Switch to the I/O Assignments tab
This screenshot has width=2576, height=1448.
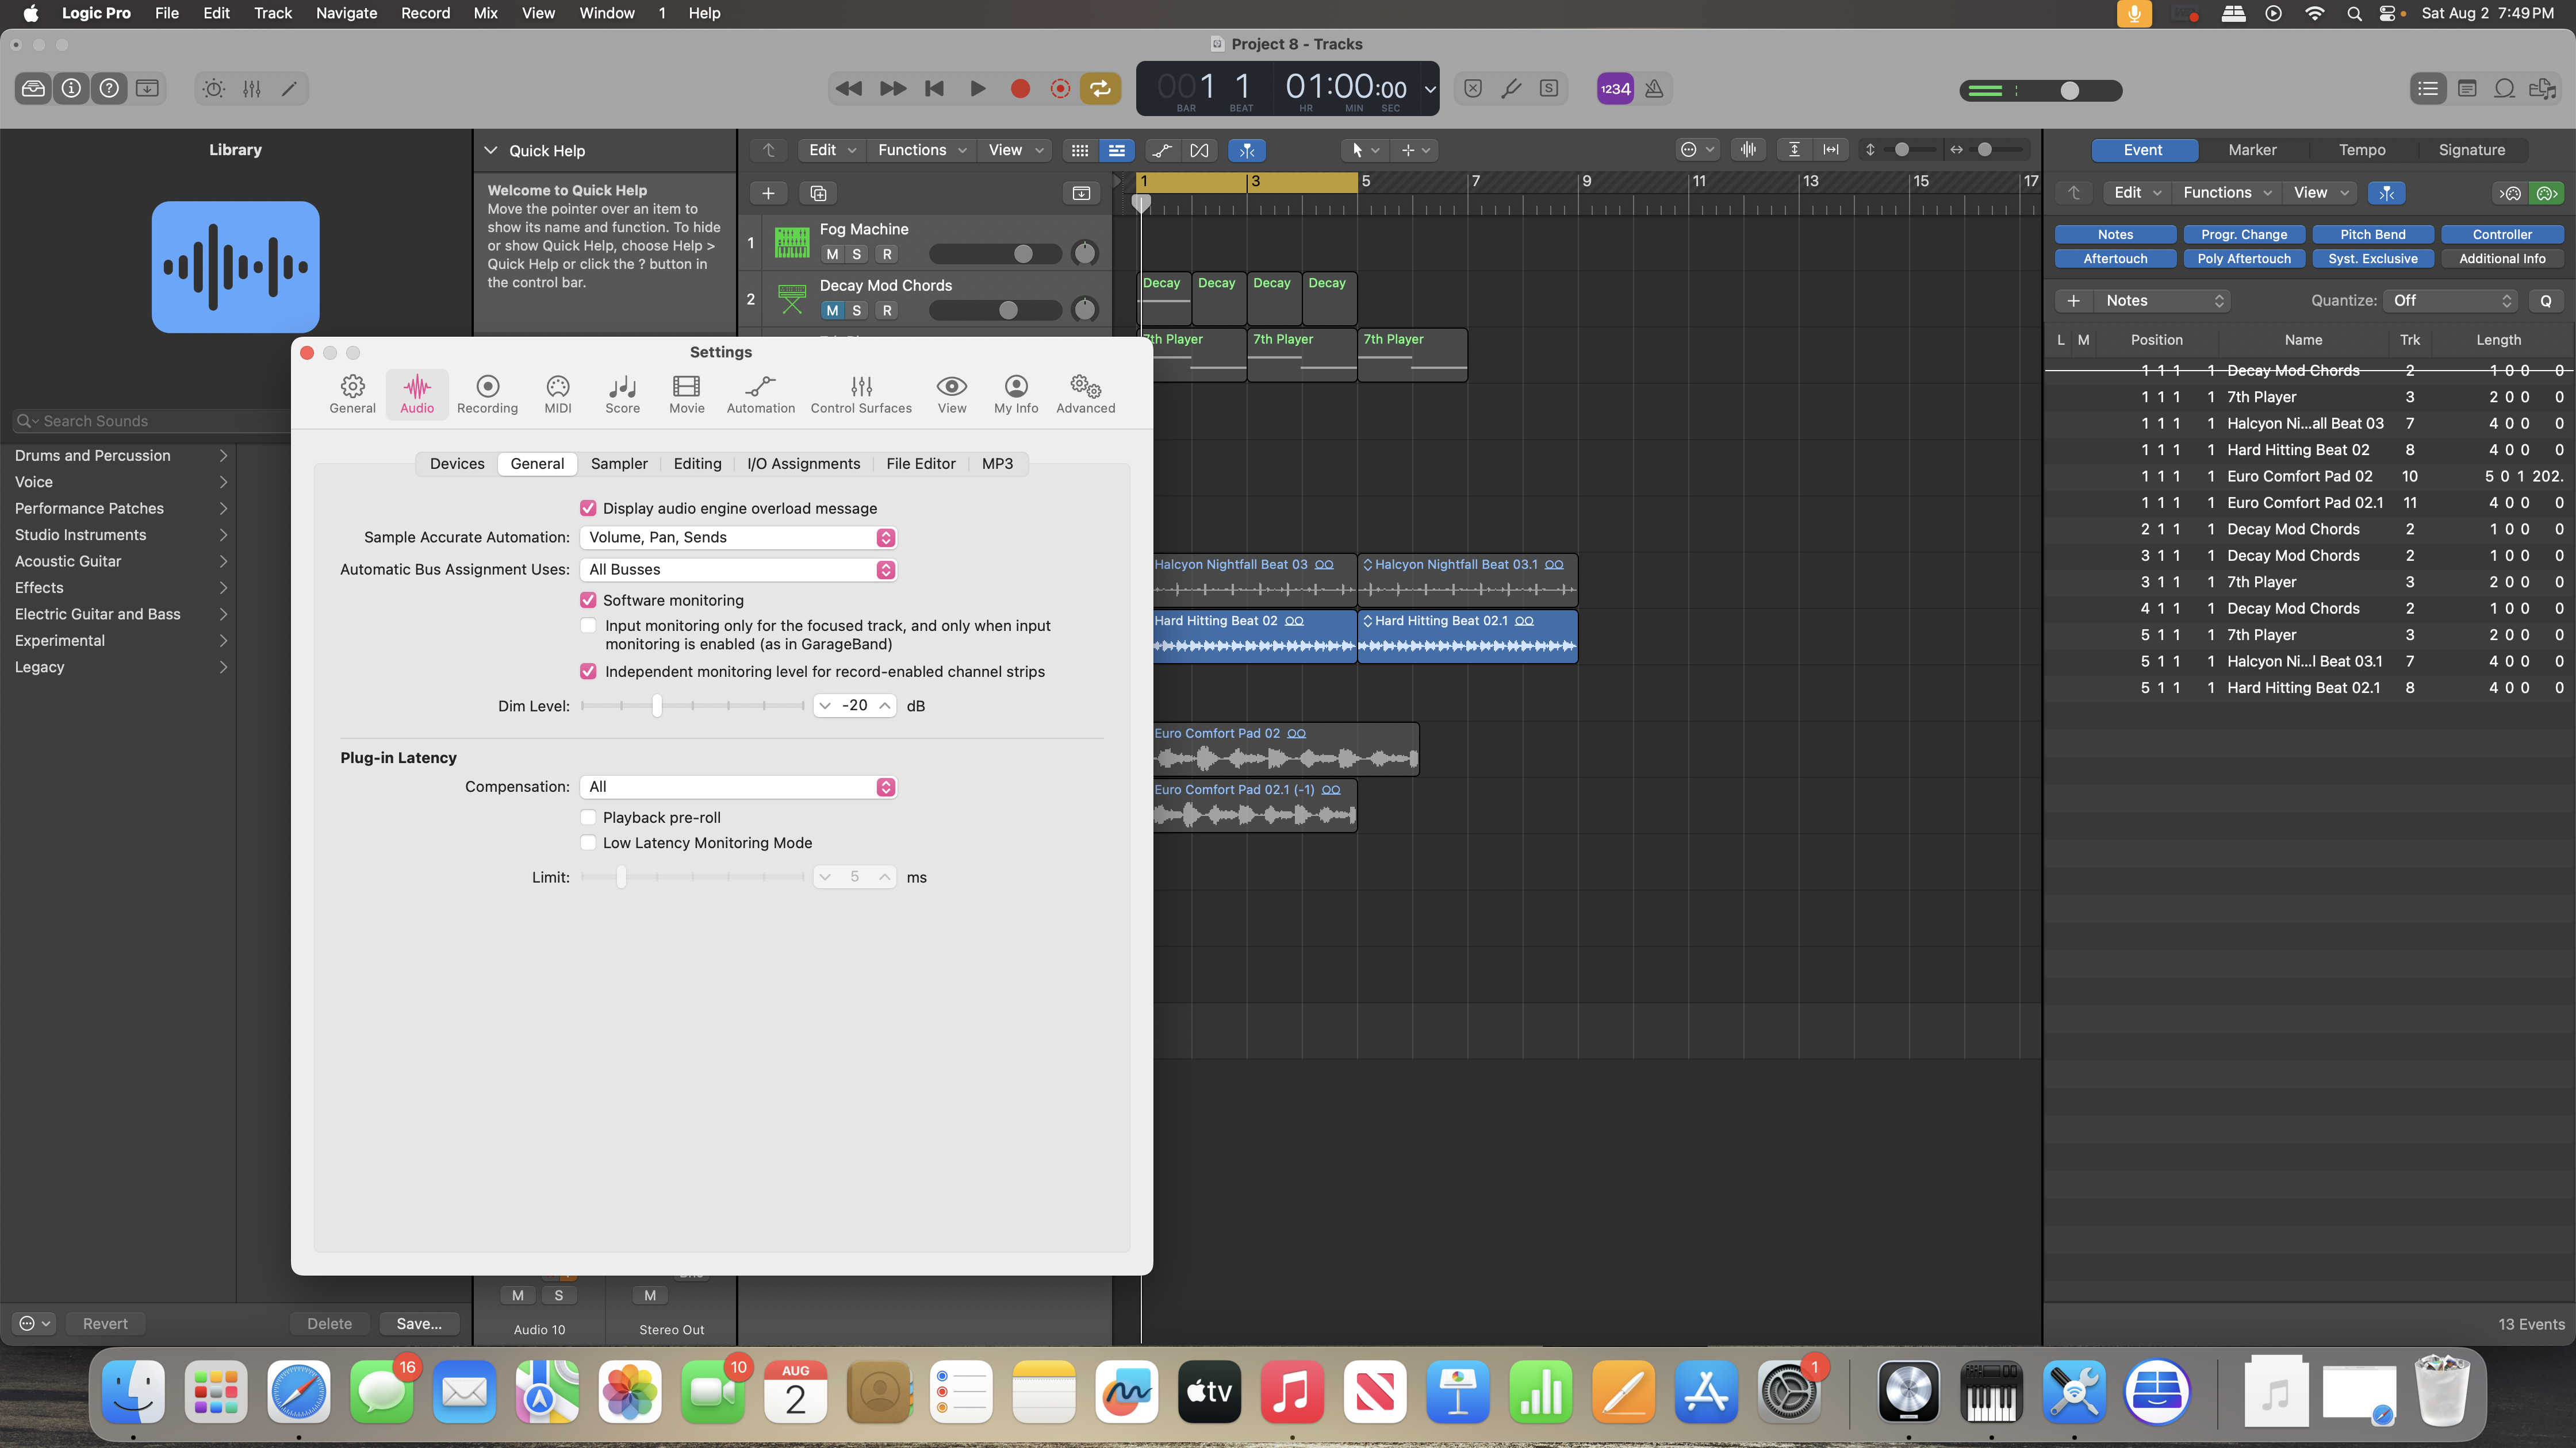803,464
